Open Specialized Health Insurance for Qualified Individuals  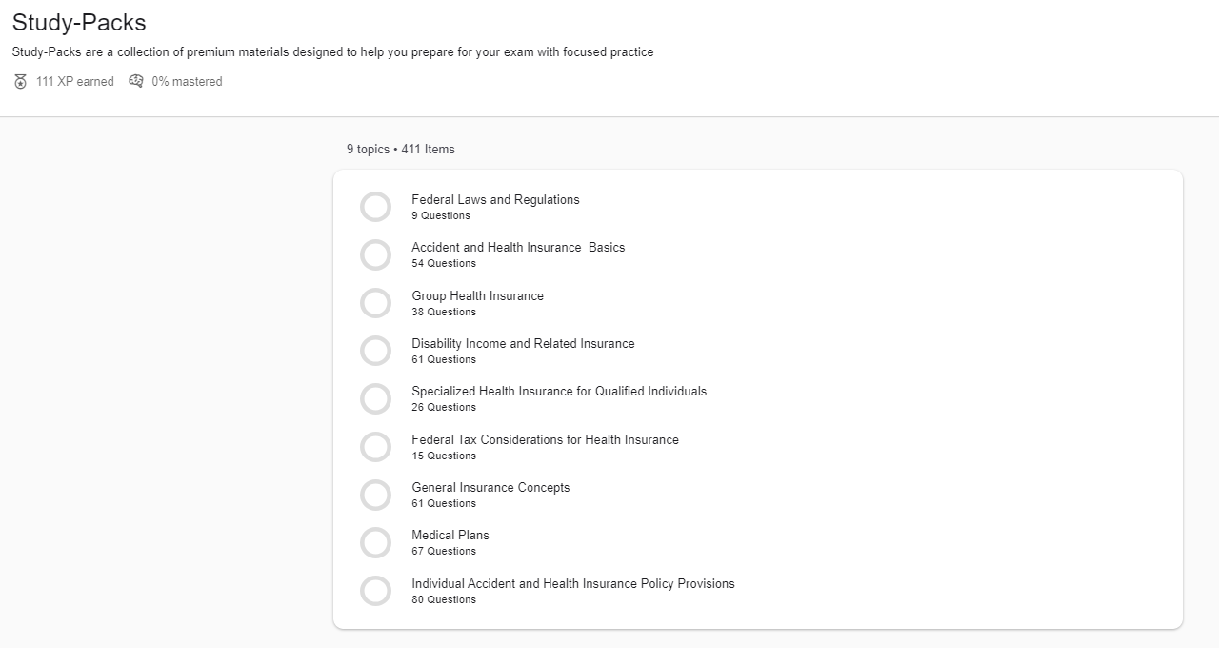click(559, 392)
